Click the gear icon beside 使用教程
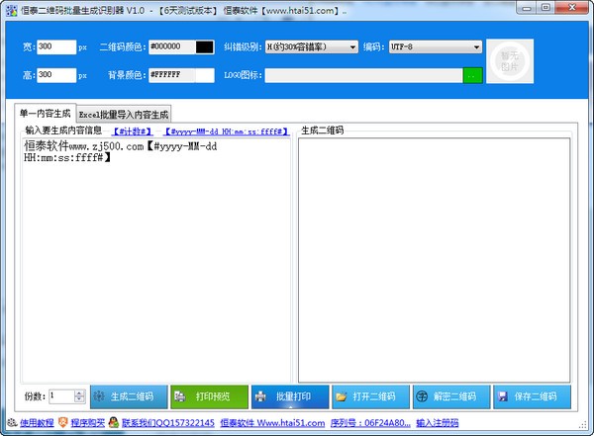 (x=12, y=422)
